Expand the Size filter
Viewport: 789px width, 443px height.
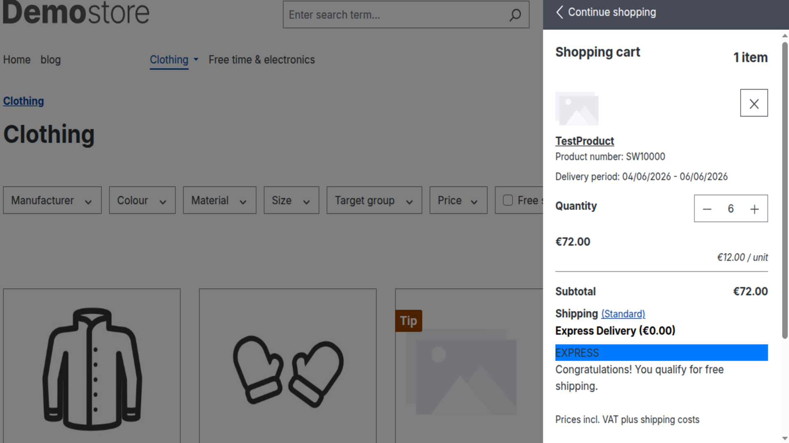(x=291, y=200)
